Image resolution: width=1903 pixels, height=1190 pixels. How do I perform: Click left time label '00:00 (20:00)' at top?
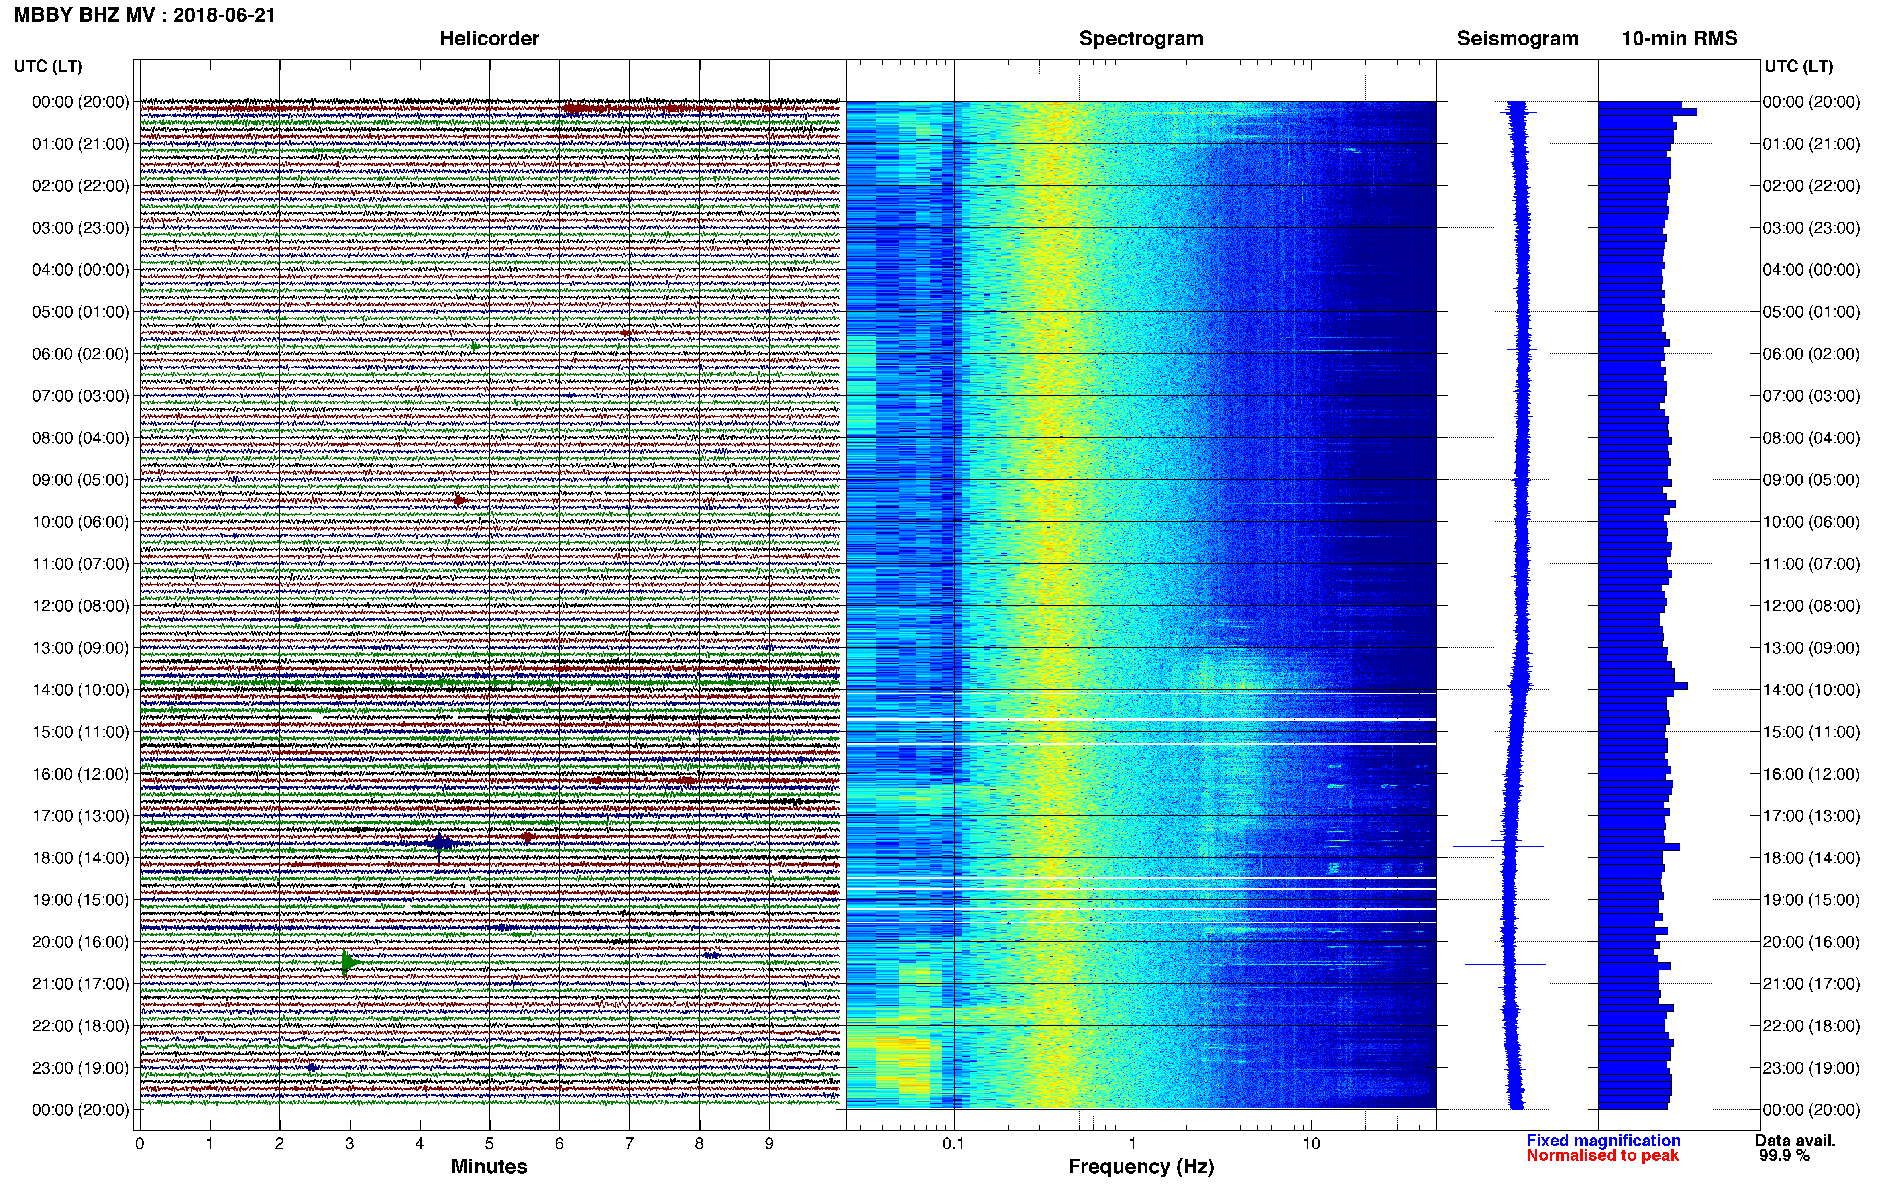(x=80, y=102)
